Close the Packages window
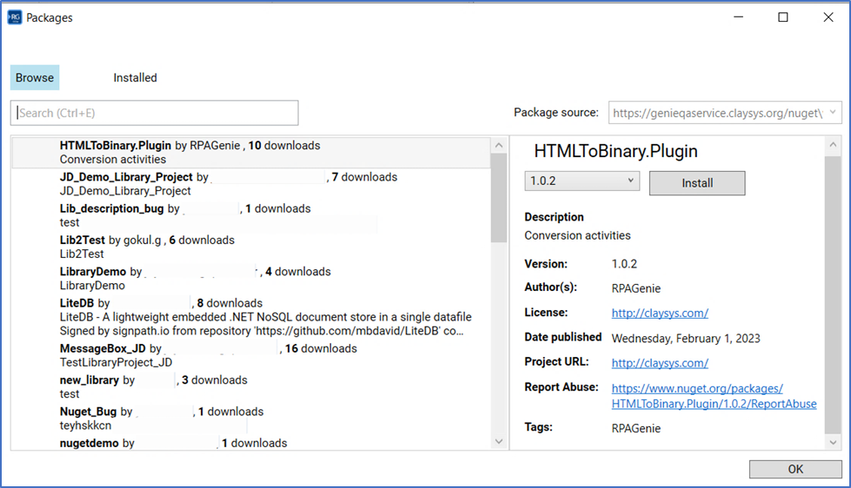Viewport: 851px width, 488px height. point(828,17)
